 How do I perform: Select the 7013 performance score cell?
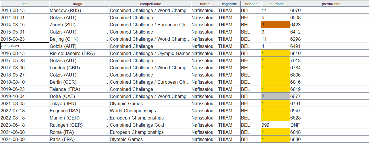329,60
